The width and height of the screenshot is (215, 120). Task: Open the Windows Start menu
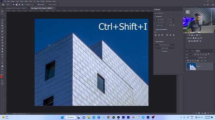(x=62, y=117)
